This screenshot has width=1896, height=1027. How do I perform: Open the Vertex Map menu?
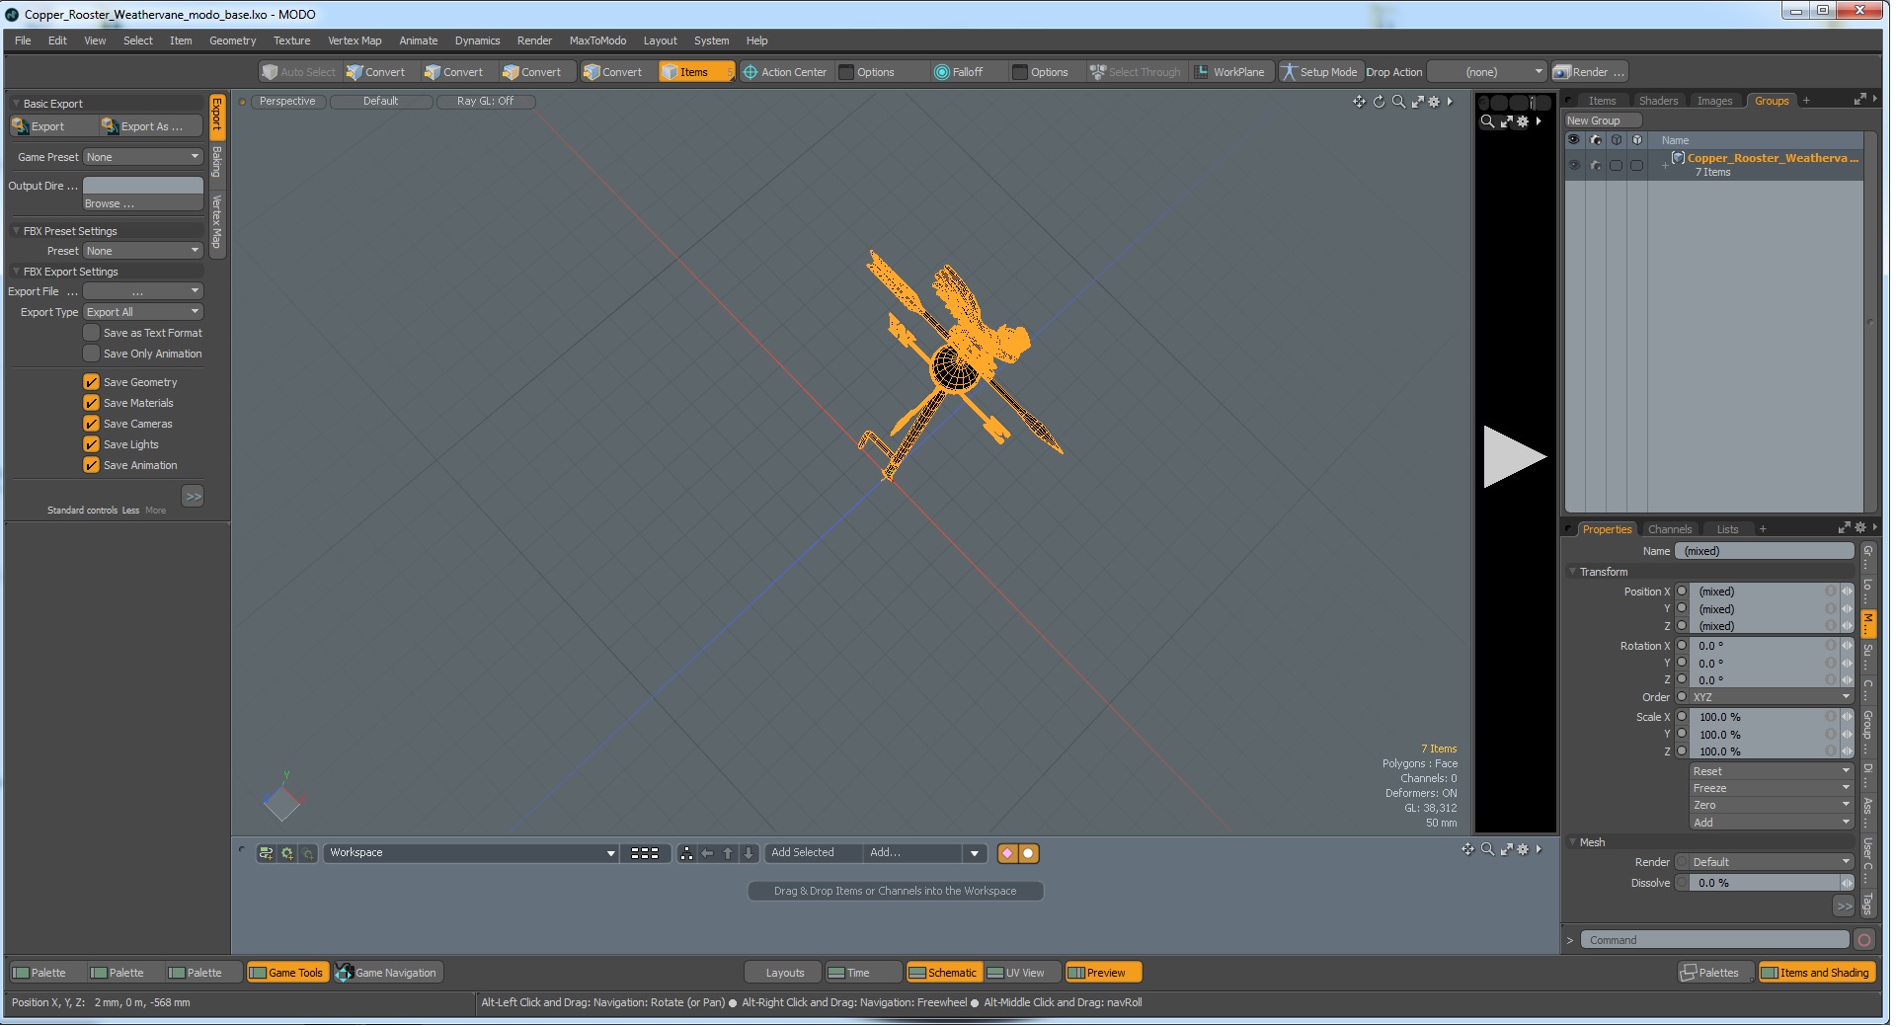click(x=355, y=40)
